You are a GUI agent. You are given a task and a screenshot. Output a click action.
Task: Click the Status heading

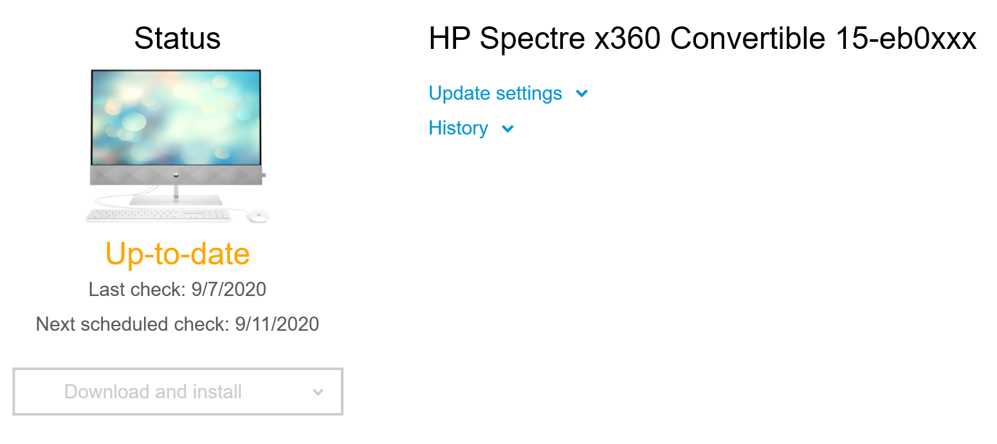click(178, 39)
